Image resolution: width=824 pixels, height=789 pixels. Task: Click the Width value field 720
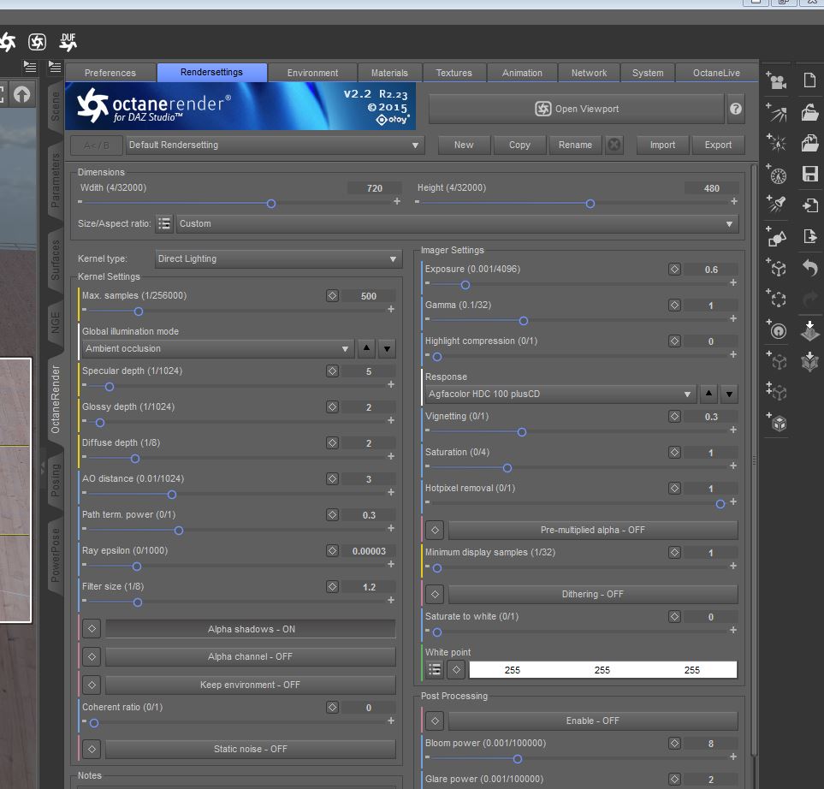click(374, 188)
